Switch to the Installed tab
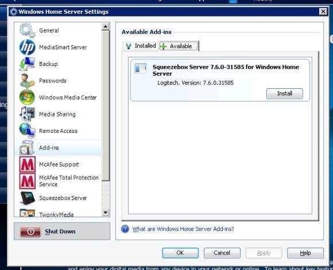 (x=141, y=46)
